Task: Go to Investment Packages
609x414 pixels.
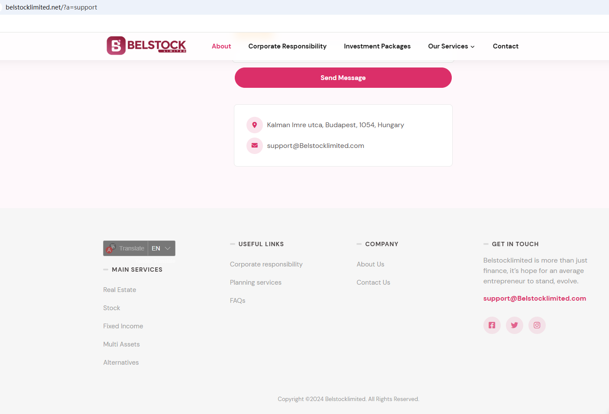Action: pos(377,46)
